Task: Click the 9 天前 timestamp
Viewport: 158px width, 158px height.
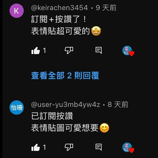Action: [106, 8]
